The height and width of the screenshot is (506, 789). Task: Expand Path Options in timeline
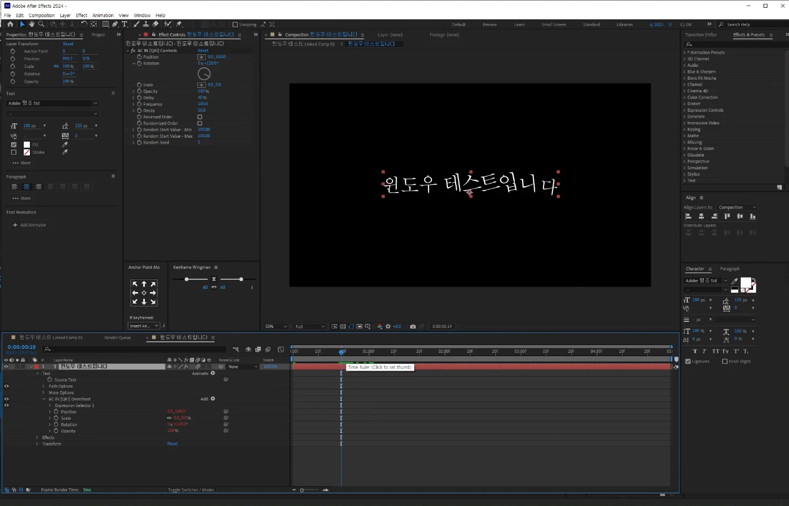coord(44,386)
